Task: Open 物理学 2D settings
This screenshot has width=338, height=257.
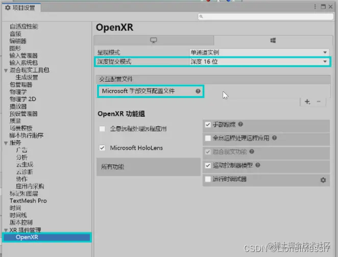Action: (x=22, y=99)
